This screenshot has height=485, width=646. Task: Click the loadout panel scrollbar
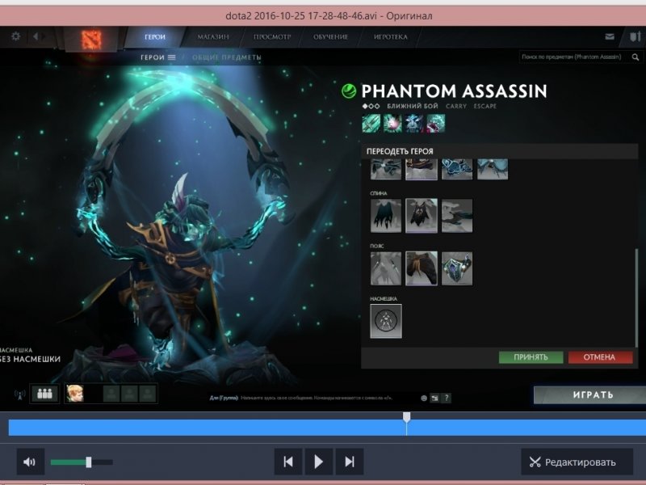[637, 297]
